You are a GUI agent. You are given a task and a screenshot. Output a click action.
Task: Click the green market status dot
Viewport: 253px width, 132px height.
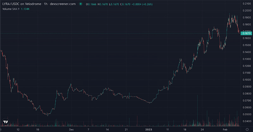[81, 4]
